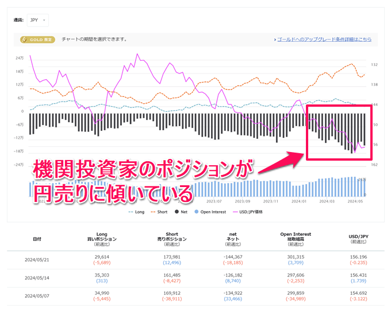The image size is (391, 315).
Task: Click the Long 買いポジション column header
Action: 102,239
